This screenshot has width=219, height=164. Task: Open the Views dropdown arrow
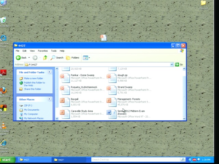[89, 58]
